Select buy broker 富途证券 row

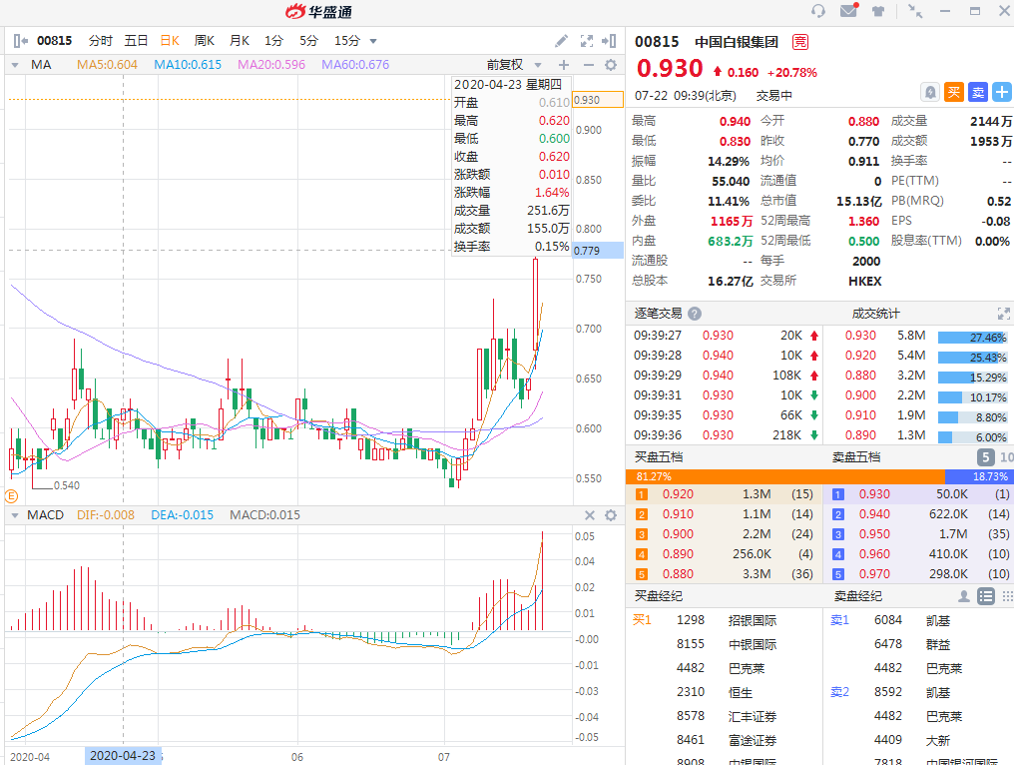pyautogui.click(x=725, y=740)
